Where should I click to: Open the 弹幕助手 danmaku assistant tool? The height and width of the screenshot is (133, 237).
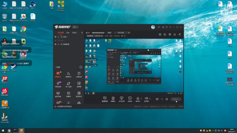tap(58, 75)
